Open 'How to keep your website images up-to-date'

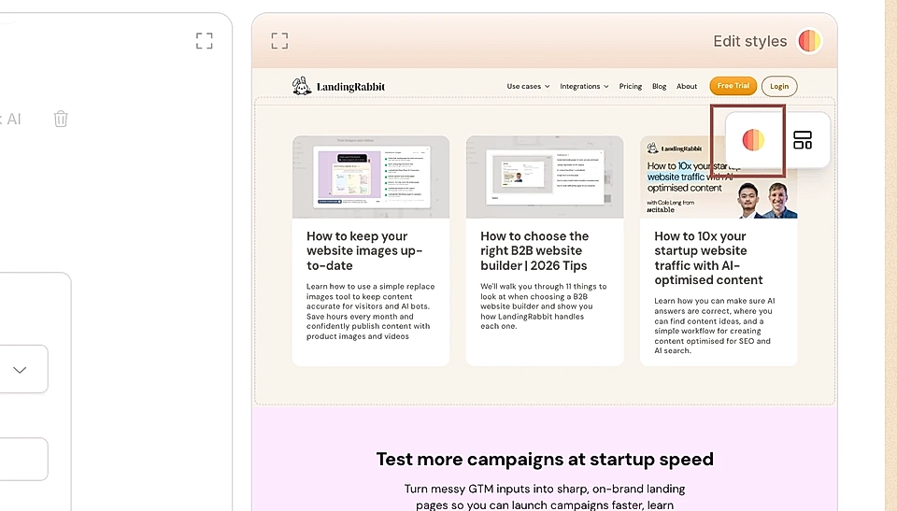[x=364, y=250]
